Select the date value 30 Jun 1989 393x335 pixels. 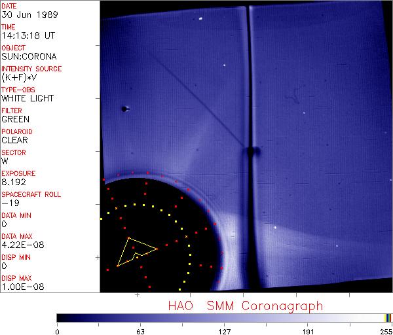29,14
